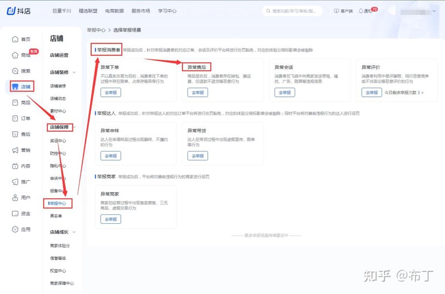
Task: Click 去举报 under 异常会话
Action: coord(285,92)
